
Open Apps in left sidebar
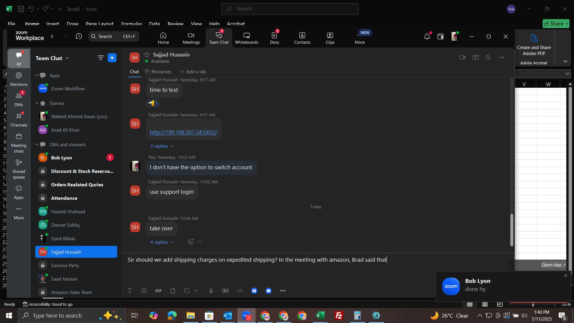coord(19,193)
